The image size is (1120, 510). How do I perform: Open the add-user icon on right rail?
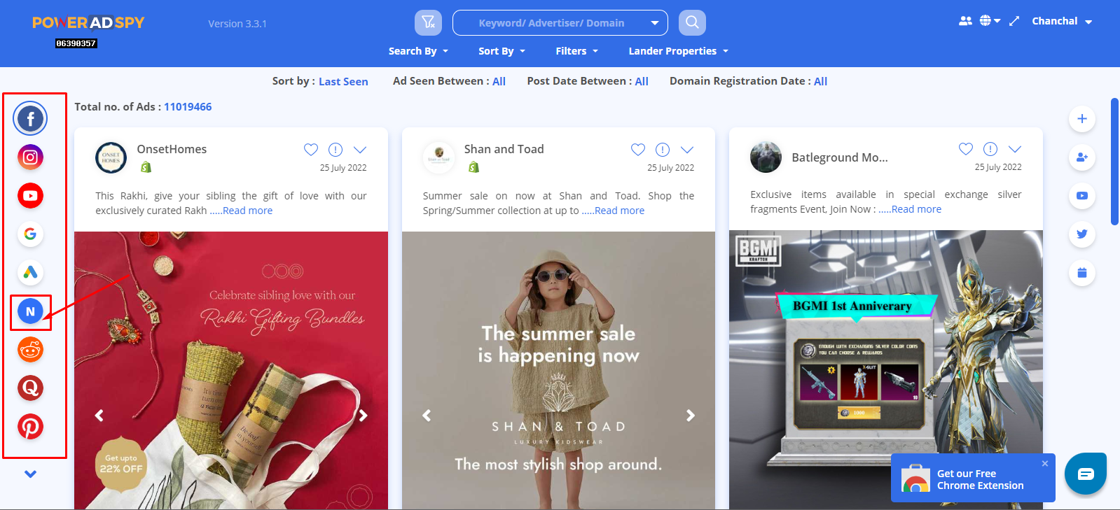click(x=1082, y=157)
